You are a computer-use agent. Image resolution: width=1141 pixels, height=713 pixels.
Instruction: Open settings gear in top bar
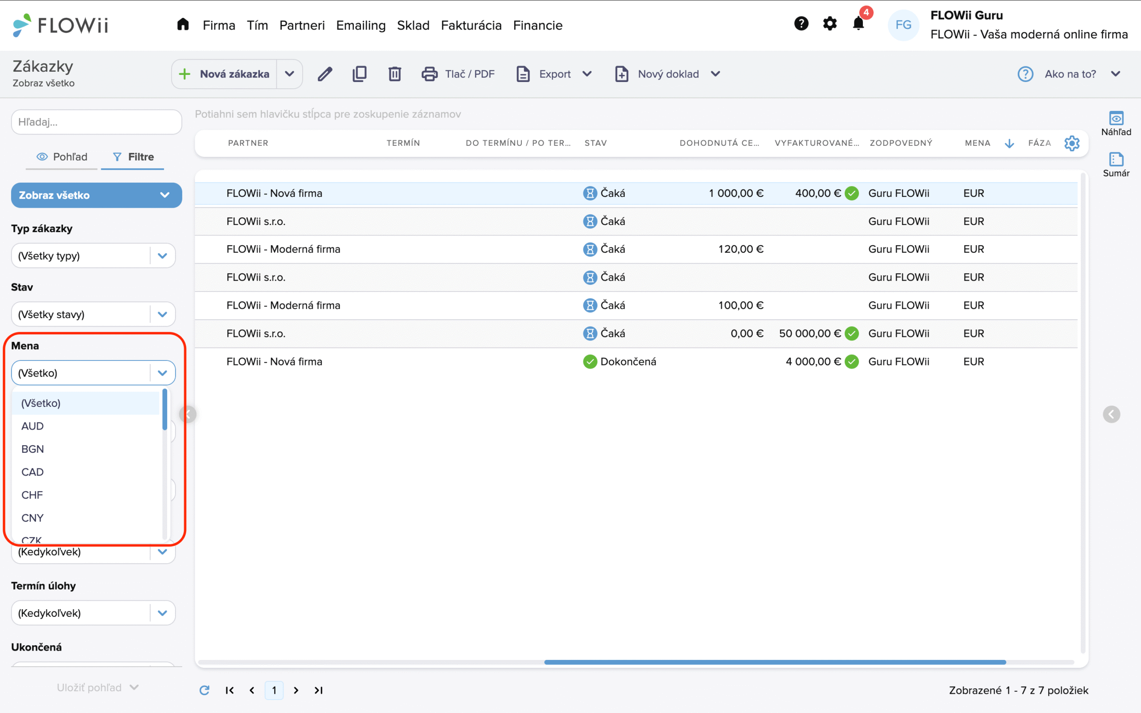pyautogui.click(x=830, y=24)
